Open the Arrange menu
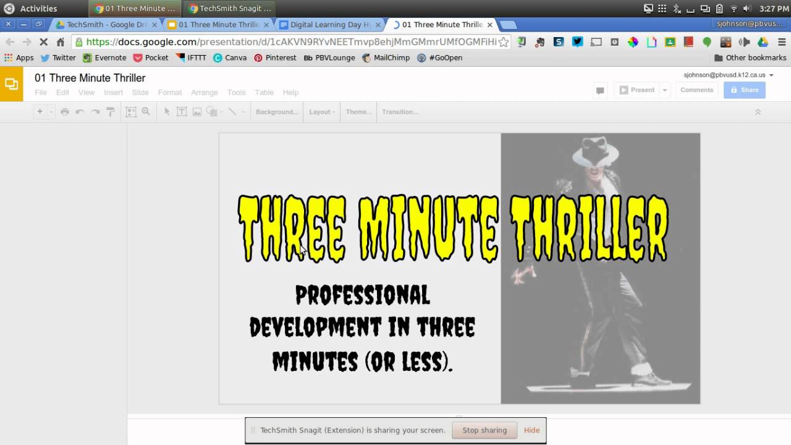The height and width of the screenshot is (445, 791). coord(205,92)
